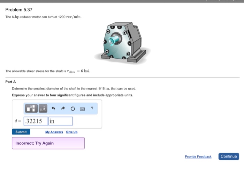Viewport: 244px width, 175px height.
Task: Click the reducer motor illustration
Action: pyautogui.click(x=122, y=42)
